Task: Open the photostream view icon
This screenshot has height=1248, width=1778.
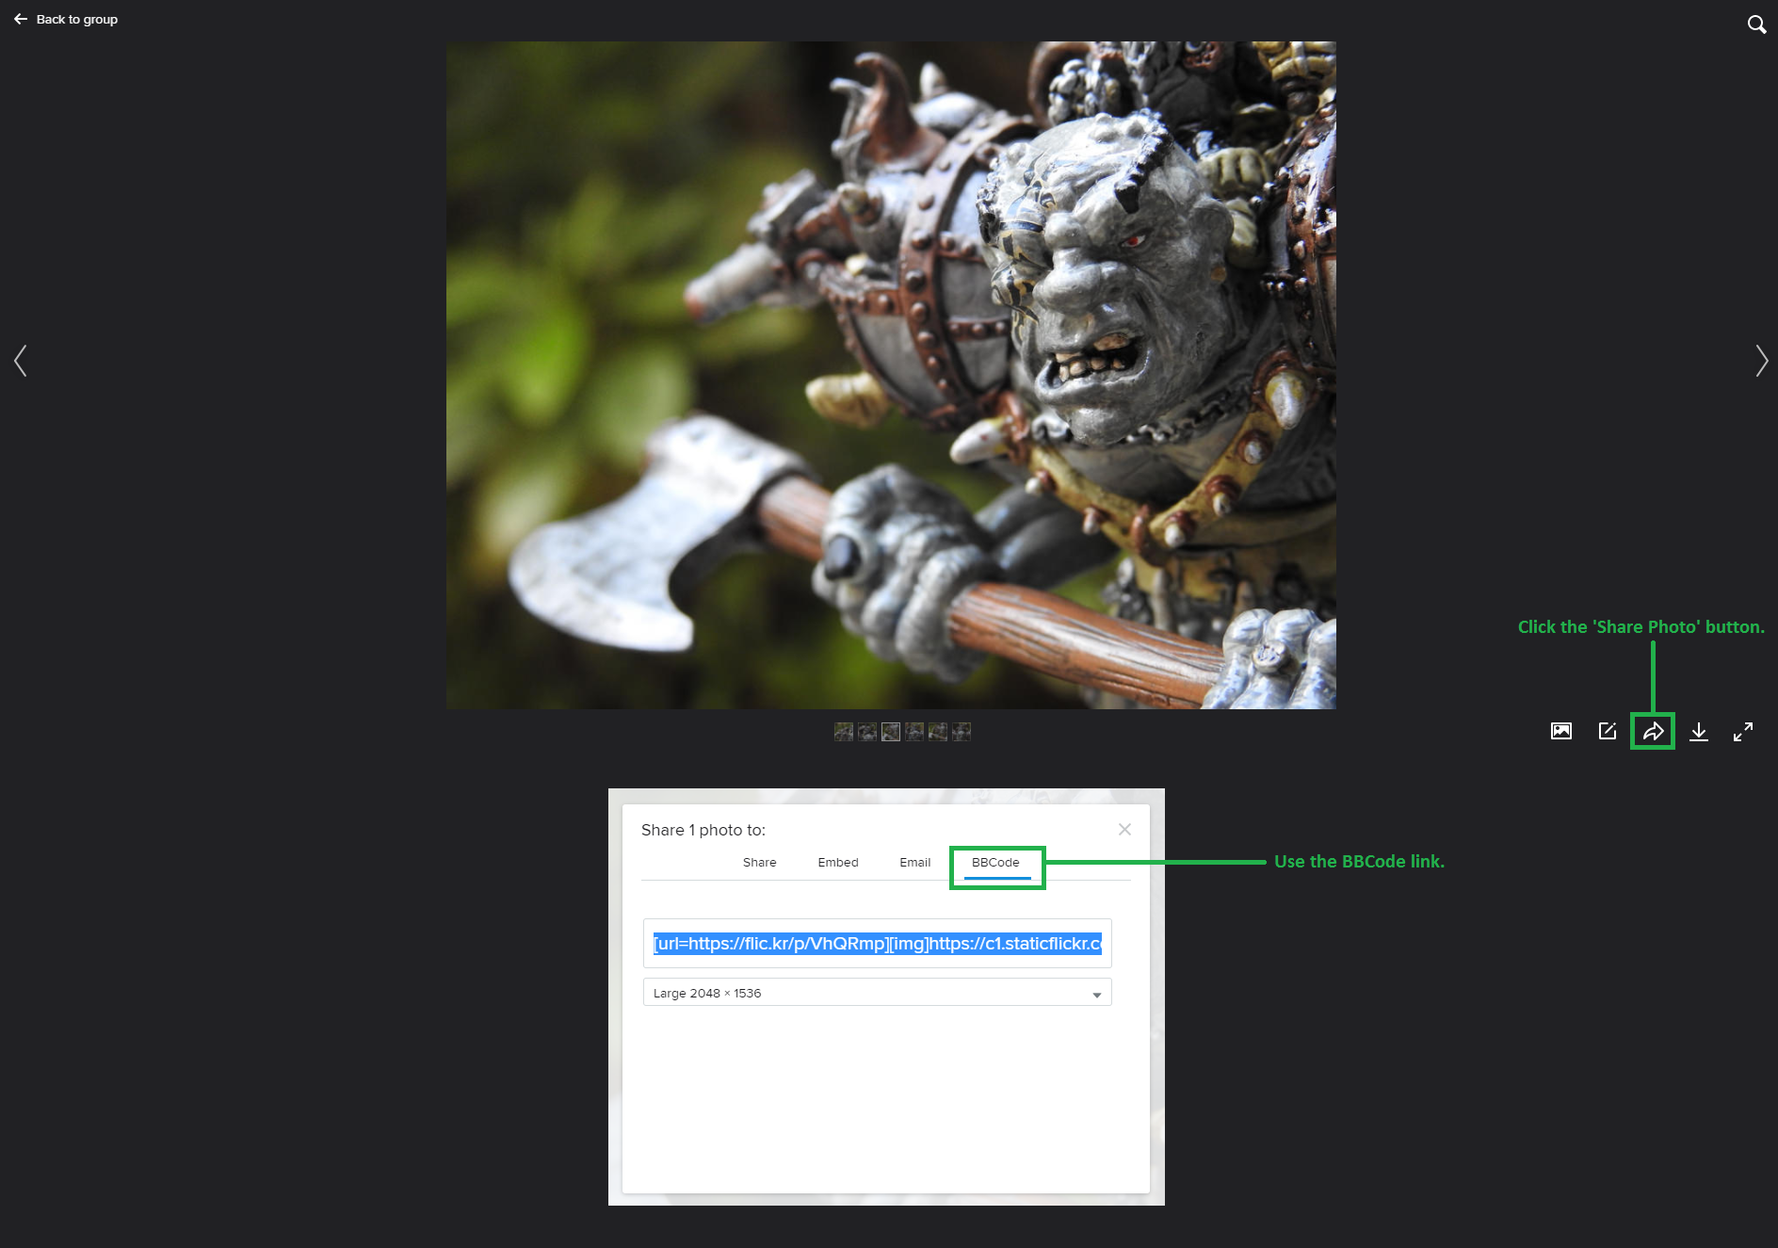Action: point(1561,731)
